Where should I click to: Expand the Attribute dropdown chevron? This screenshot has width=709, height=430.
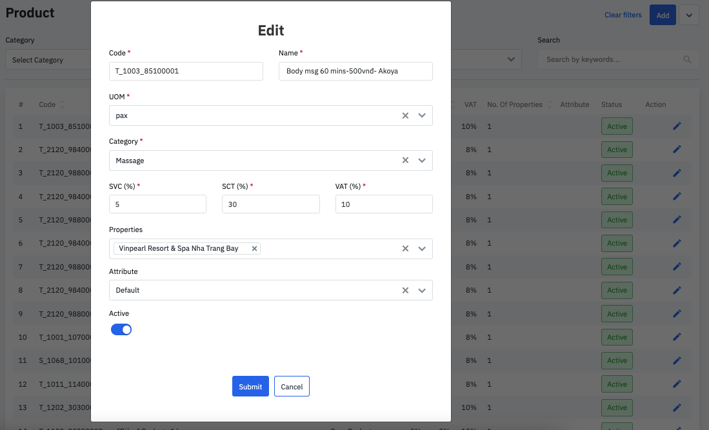[422, 291]
